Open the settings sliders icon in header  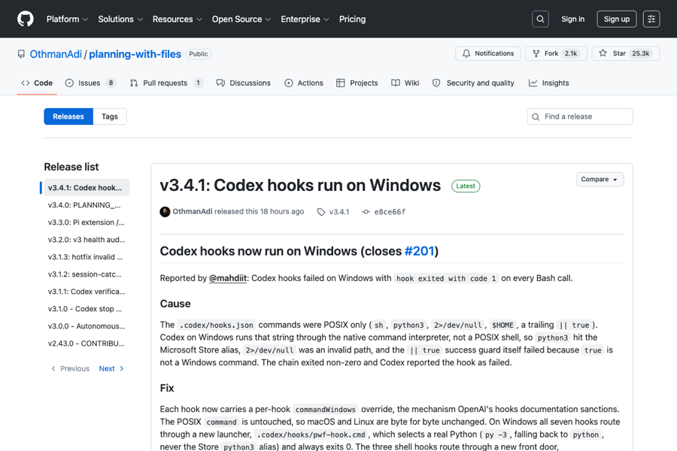[x=651, y=19]
